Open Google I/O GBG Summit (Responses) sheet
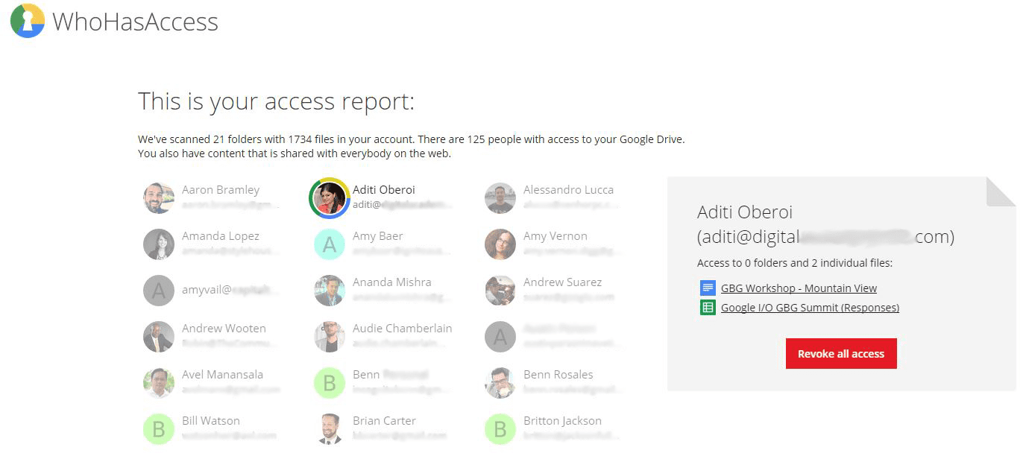Screen dimensions: 1026x453 pyautogui.click(x=810, y=308)
